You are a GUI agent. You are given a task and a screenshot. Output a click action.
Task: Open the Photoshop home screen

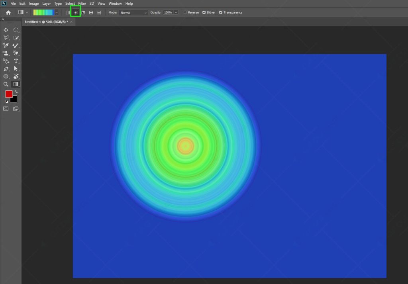point(8,12)
